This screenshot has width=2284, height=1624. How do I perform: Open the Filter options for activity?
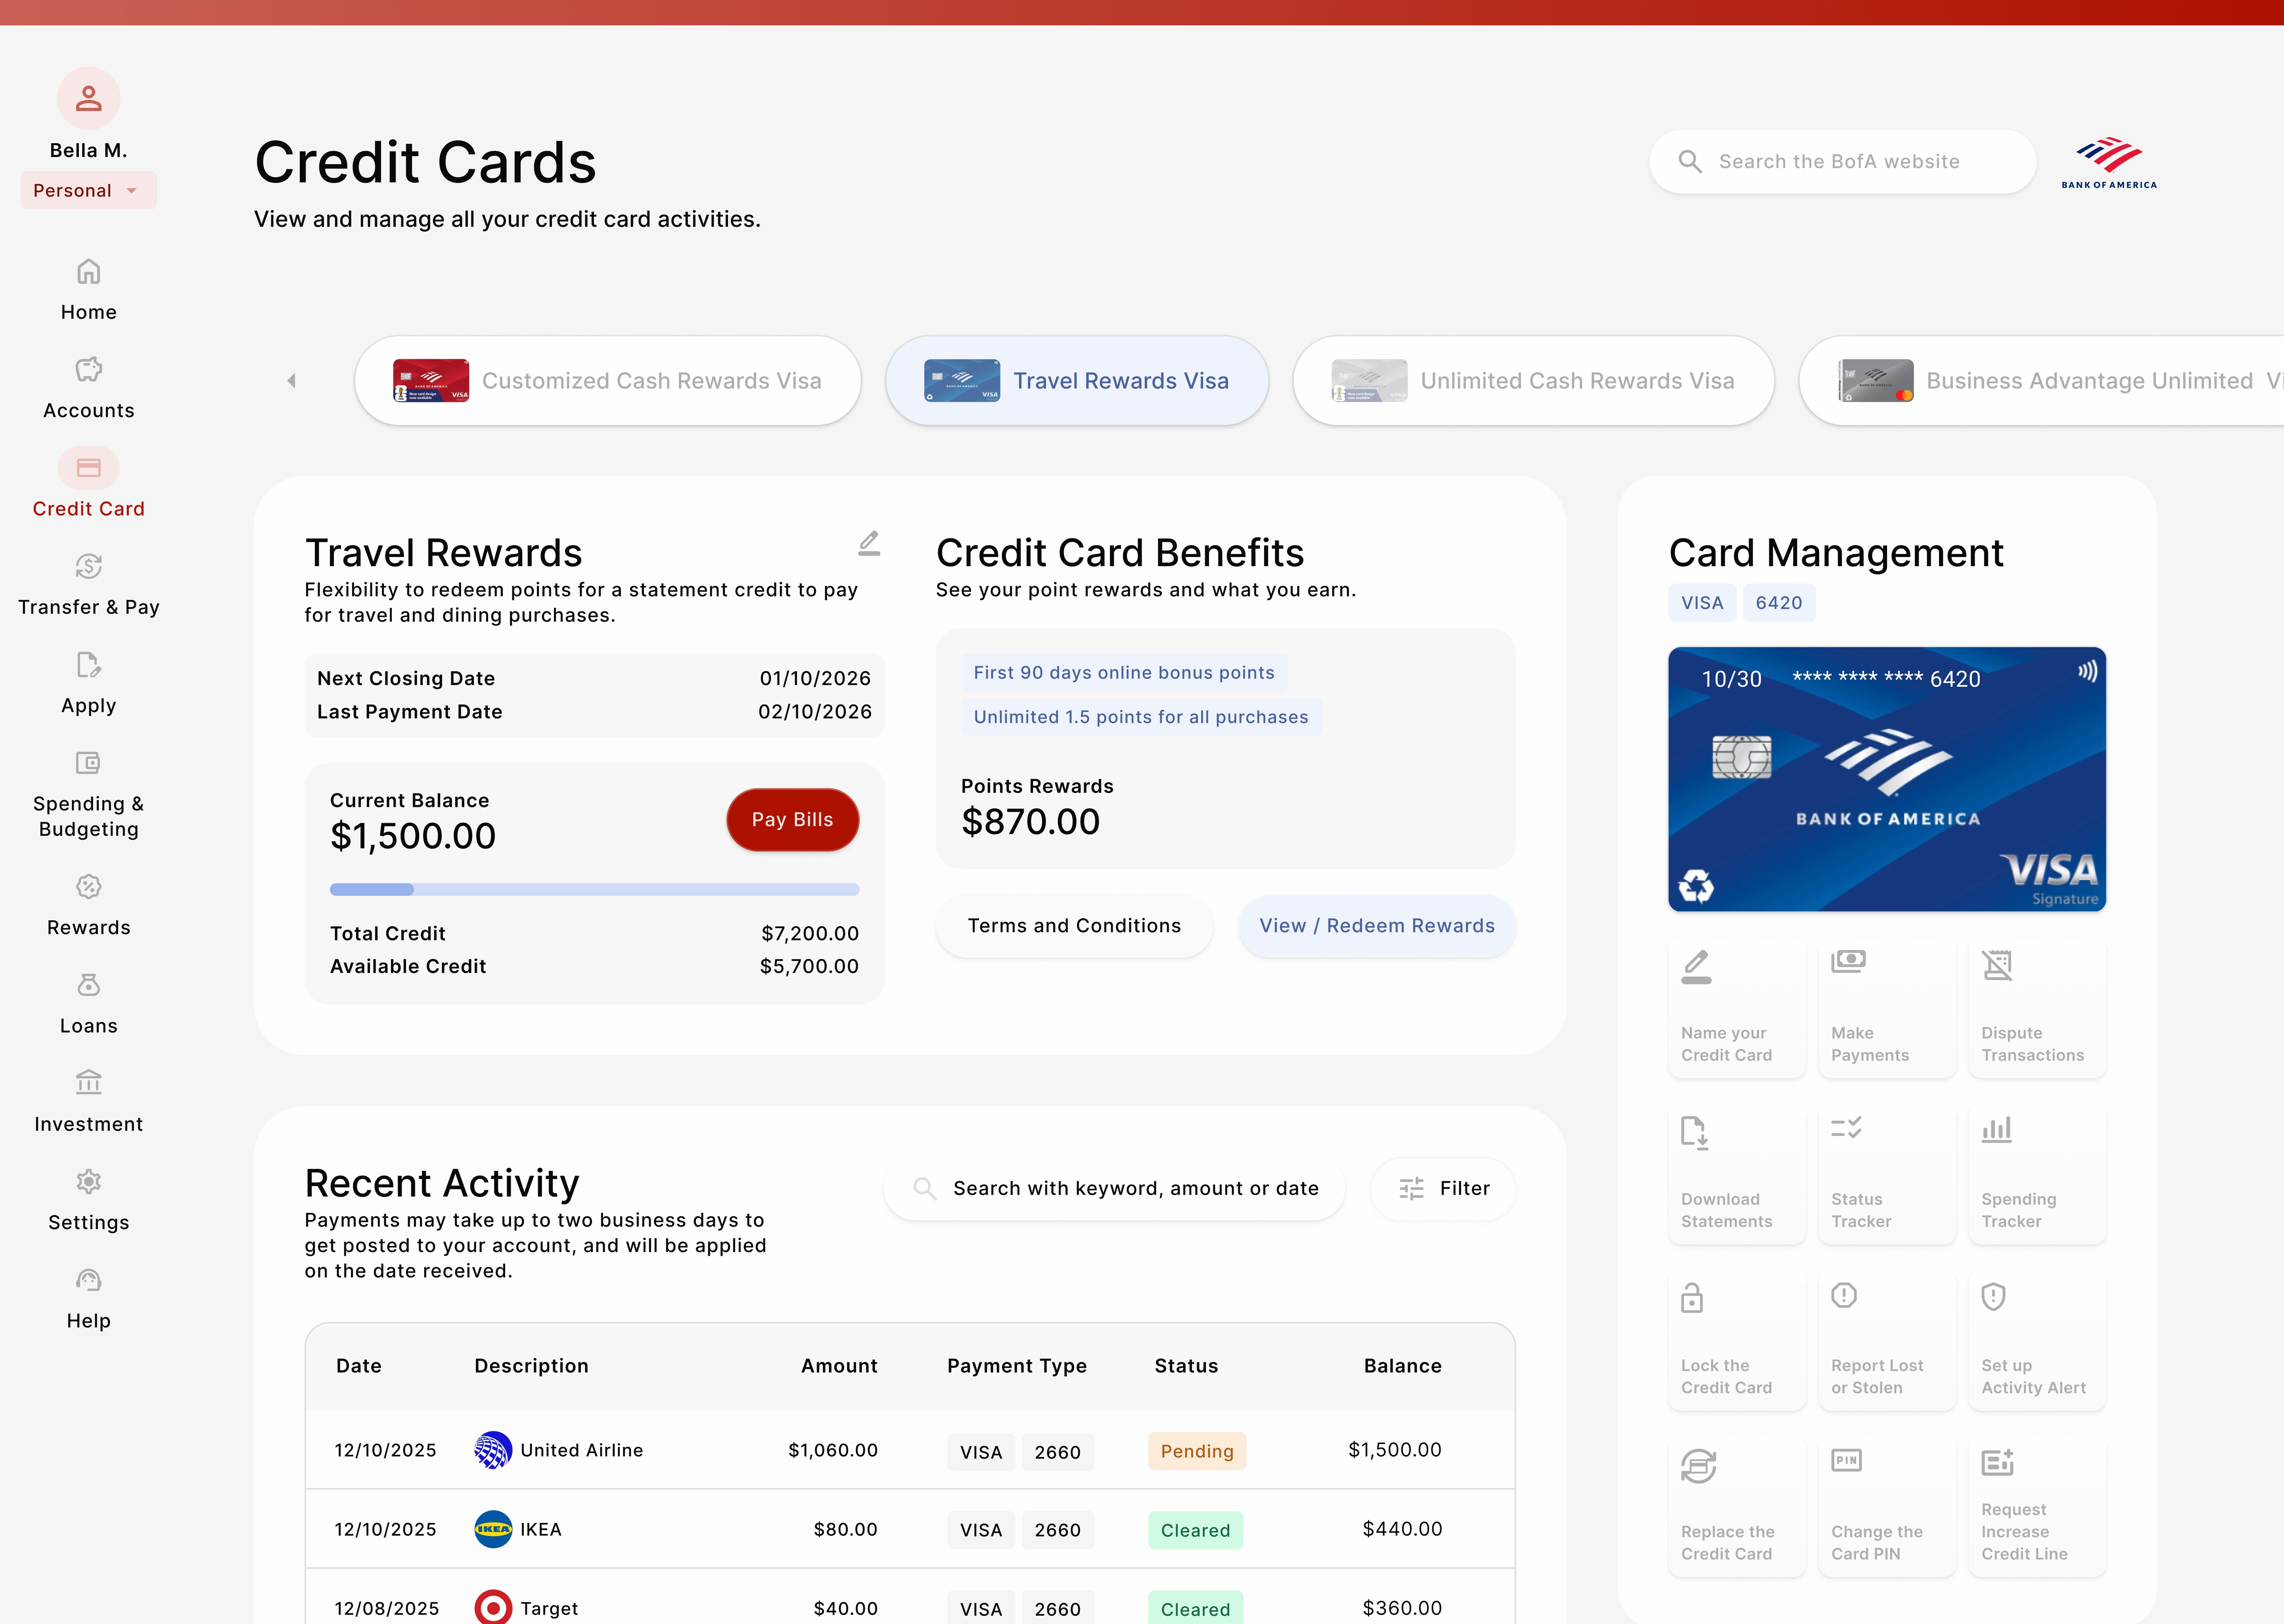(1443, 1188)
